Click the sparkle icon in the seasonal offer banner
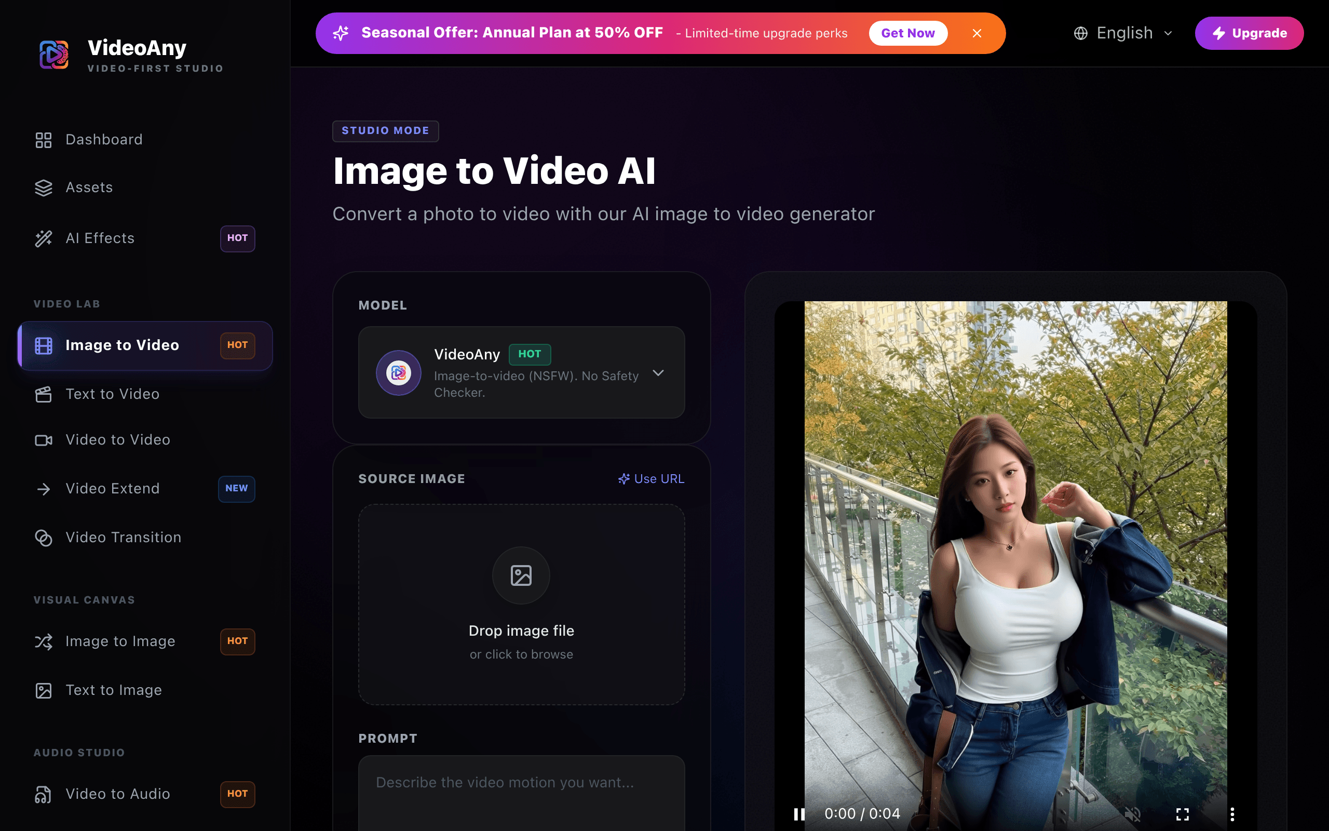 [x=341, y=33]
